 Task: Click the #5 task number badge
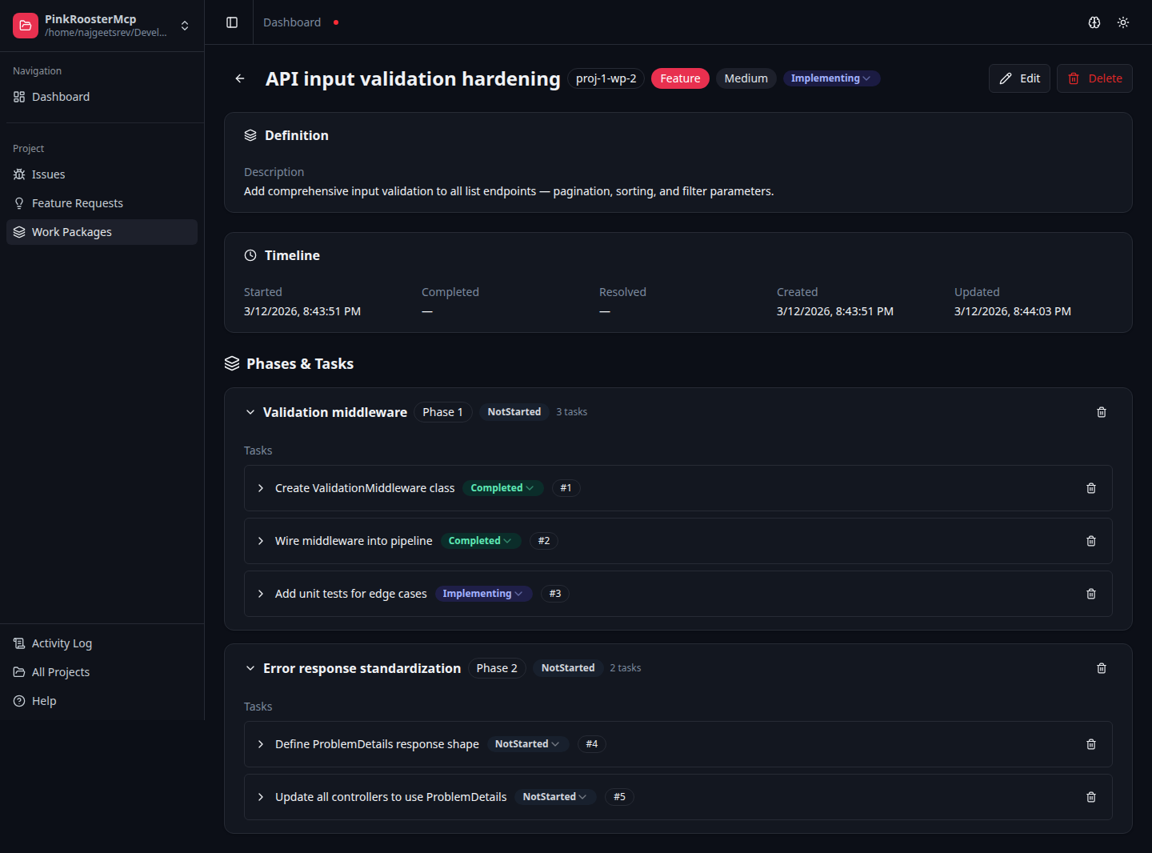tap(619, 797)
